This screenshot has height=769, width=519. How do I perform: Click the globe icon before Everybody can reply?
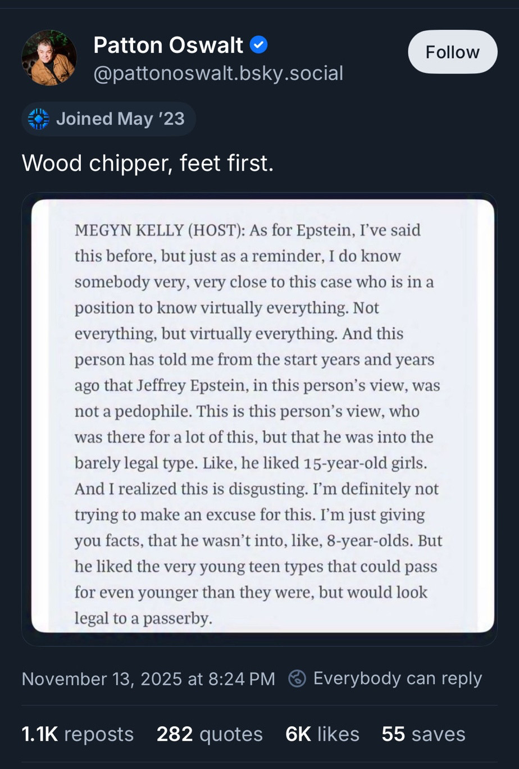tap(297, 679)
